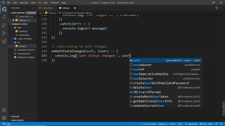Accept the 'user' parameter suggestion
Screen dimensions: 225x126
(x=166, y=61)
